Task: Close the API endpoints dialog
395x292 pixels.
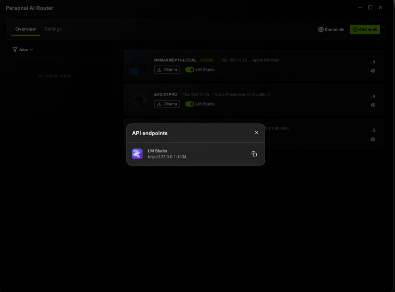Action: (x=256, y=132)
